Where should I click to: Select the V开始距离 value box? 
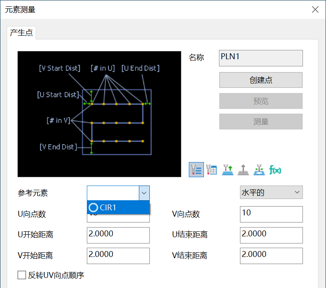pyautogui.click(x=118, y=256)
